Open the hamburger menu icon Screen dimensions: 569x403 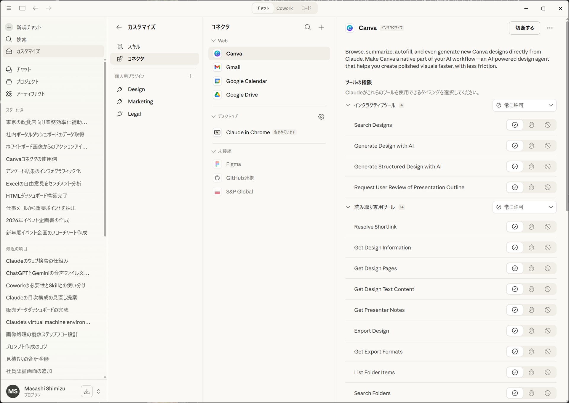[9, 8]
